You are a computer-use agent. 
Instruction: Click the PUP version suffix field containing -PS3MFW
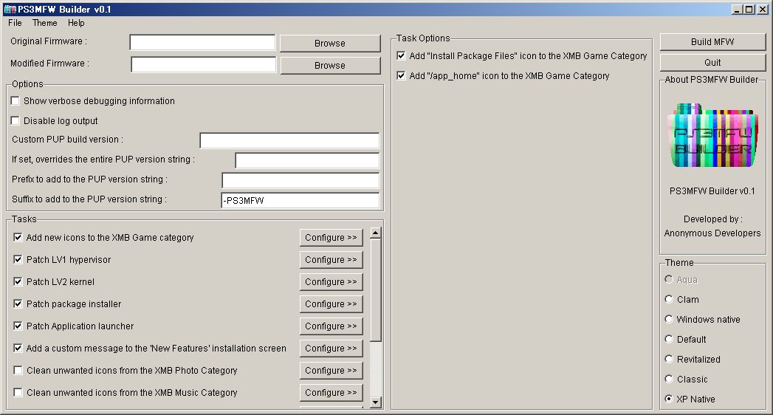click(x=300, y=201)
